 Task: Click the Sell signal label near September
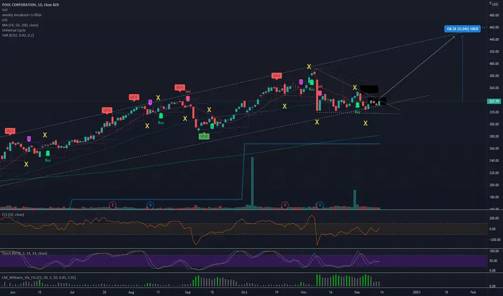tap(188, 92)
